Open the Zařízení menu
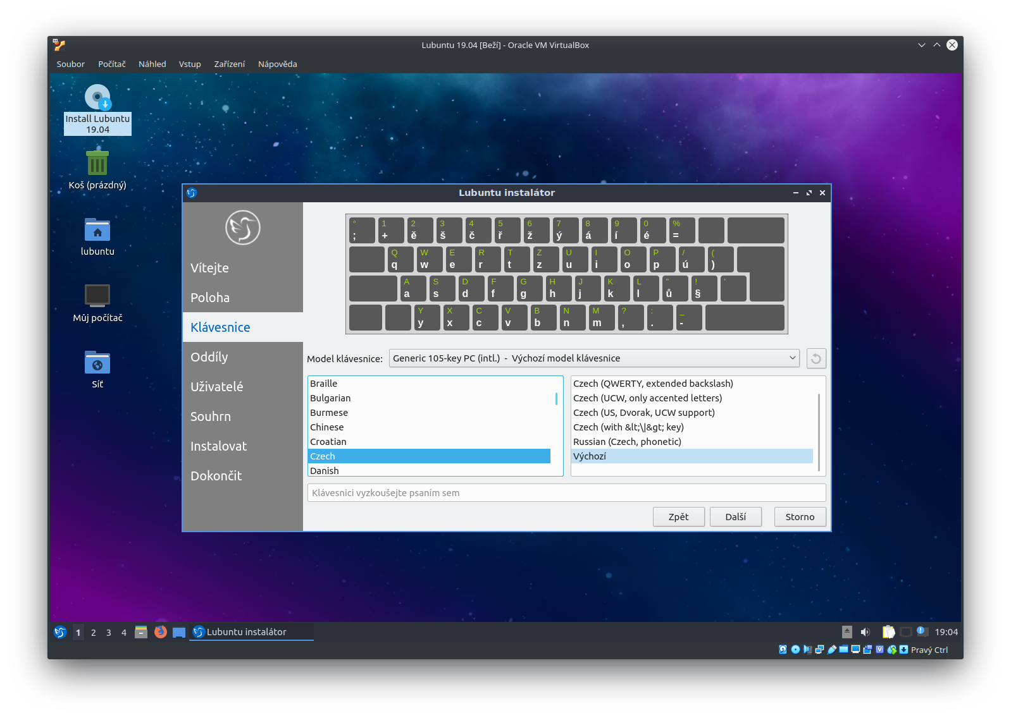Viewport: 1011px width, 718px height. (x=229, y=64)
